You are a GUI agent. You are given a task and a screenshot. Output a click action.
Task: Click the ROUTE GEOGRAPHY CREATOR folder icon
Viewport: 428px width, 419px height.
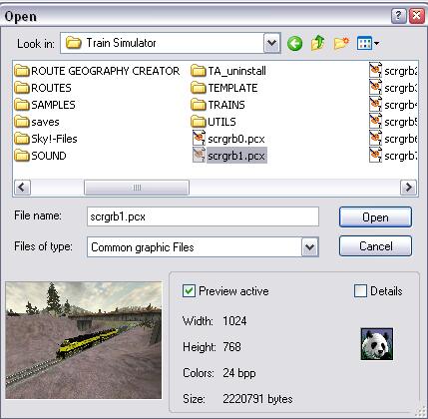tap(22, 71)
